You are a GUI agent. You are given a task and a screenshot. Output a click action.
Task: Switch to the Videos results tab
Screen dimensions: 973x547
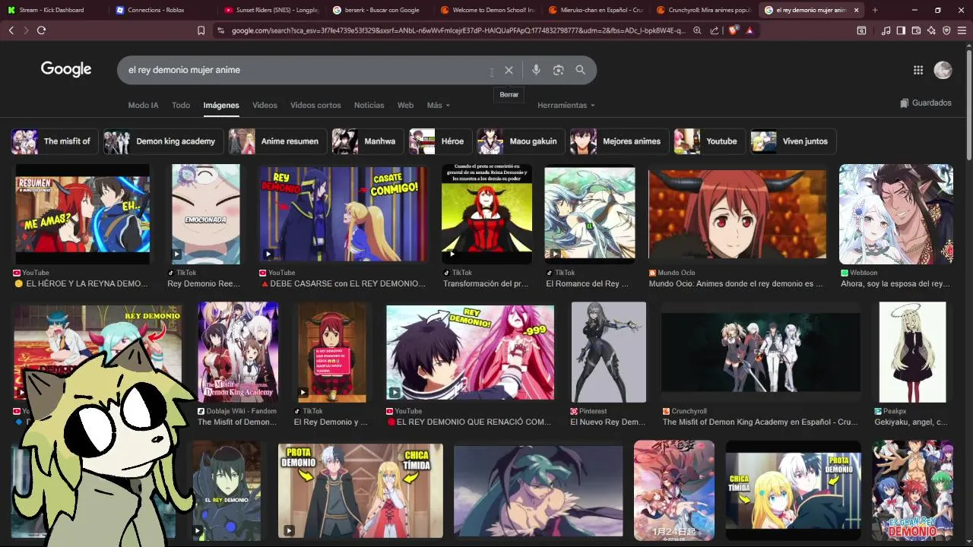pyautogui.click(x=265, y=105)
